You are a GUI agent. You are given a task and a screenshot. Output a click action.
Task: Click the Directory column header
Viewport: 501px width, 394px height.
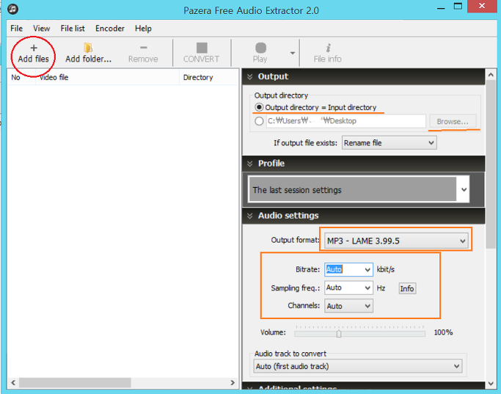(209, 77)
